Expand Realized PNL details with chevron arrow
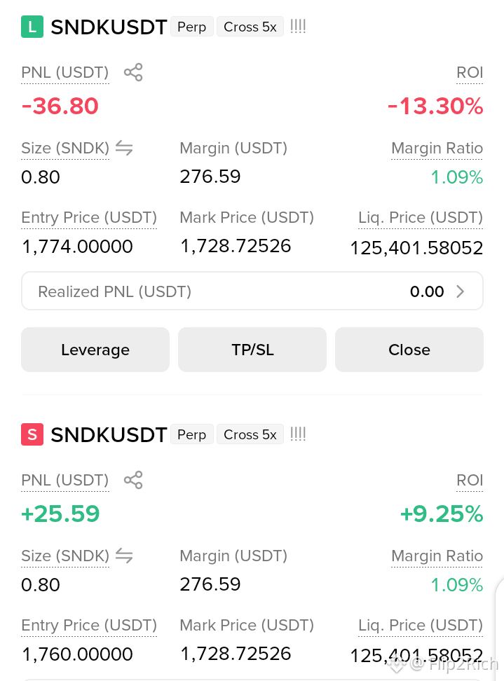The width and height of the screenshot is (504, 681). click(x=461, y=291)
